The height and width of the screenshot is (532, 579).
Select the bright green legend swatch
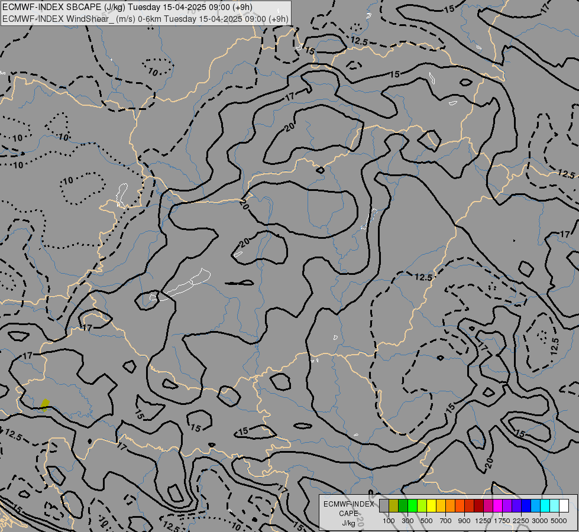(x=412, y=506)
